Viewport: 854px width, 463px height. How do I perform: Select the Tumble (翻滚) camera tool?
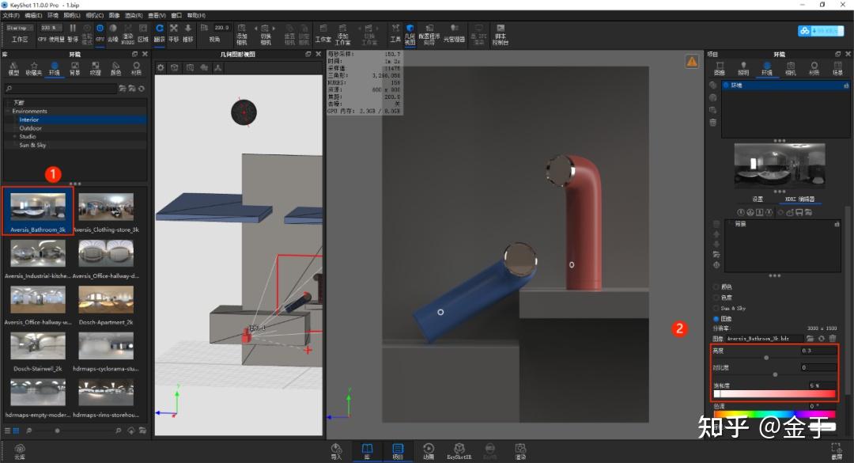159,29
